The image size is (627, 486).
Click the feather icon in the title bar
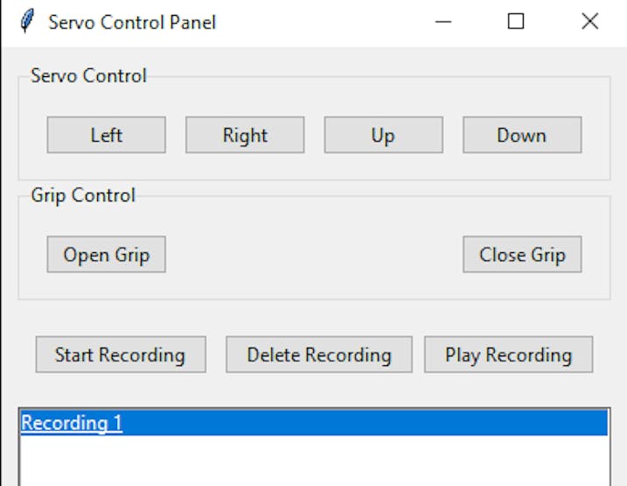[x=28, y=21]
